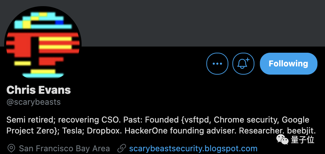
Task: Click the chain link icon
Action: (x=122, y=149)
